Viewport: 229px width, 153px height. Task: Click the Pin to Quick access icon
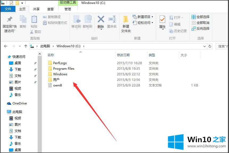point(10,19)
